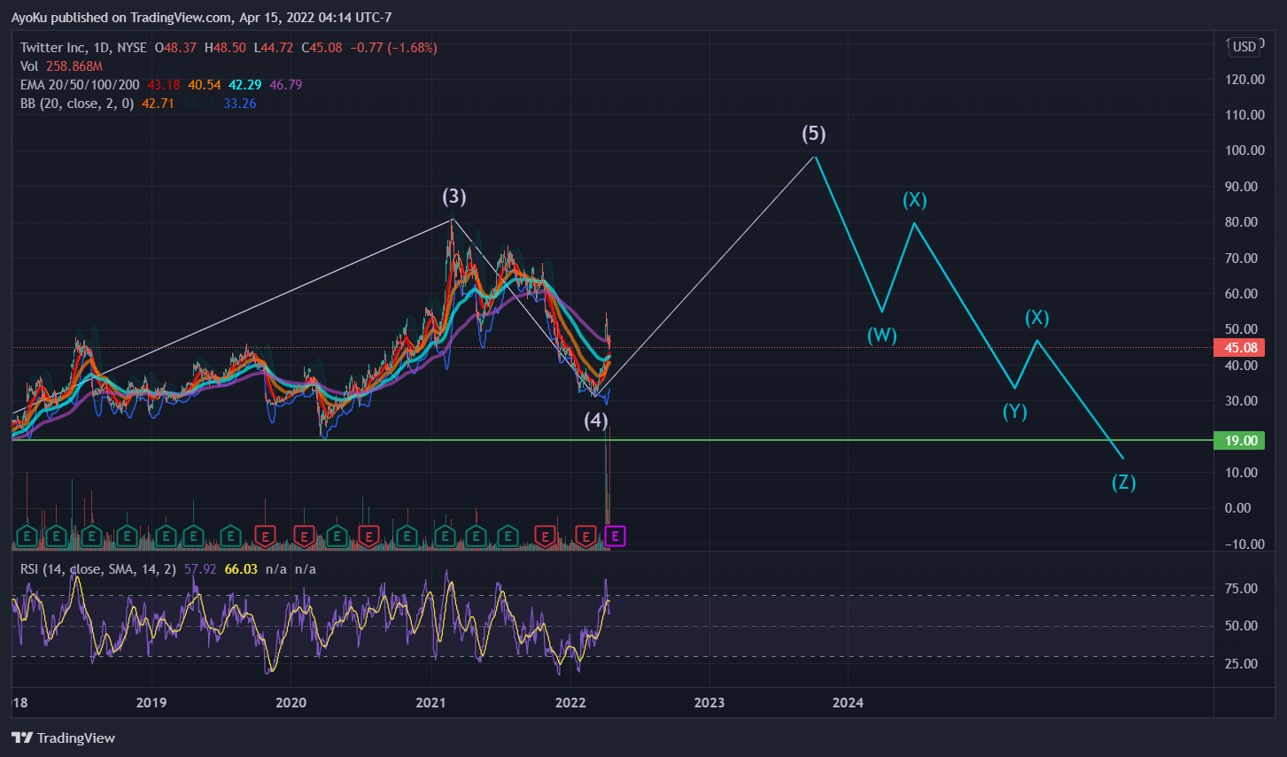Click the 2023 label on time axis
This screenshot has height=757, width=1287.
(x=709, y=703)
